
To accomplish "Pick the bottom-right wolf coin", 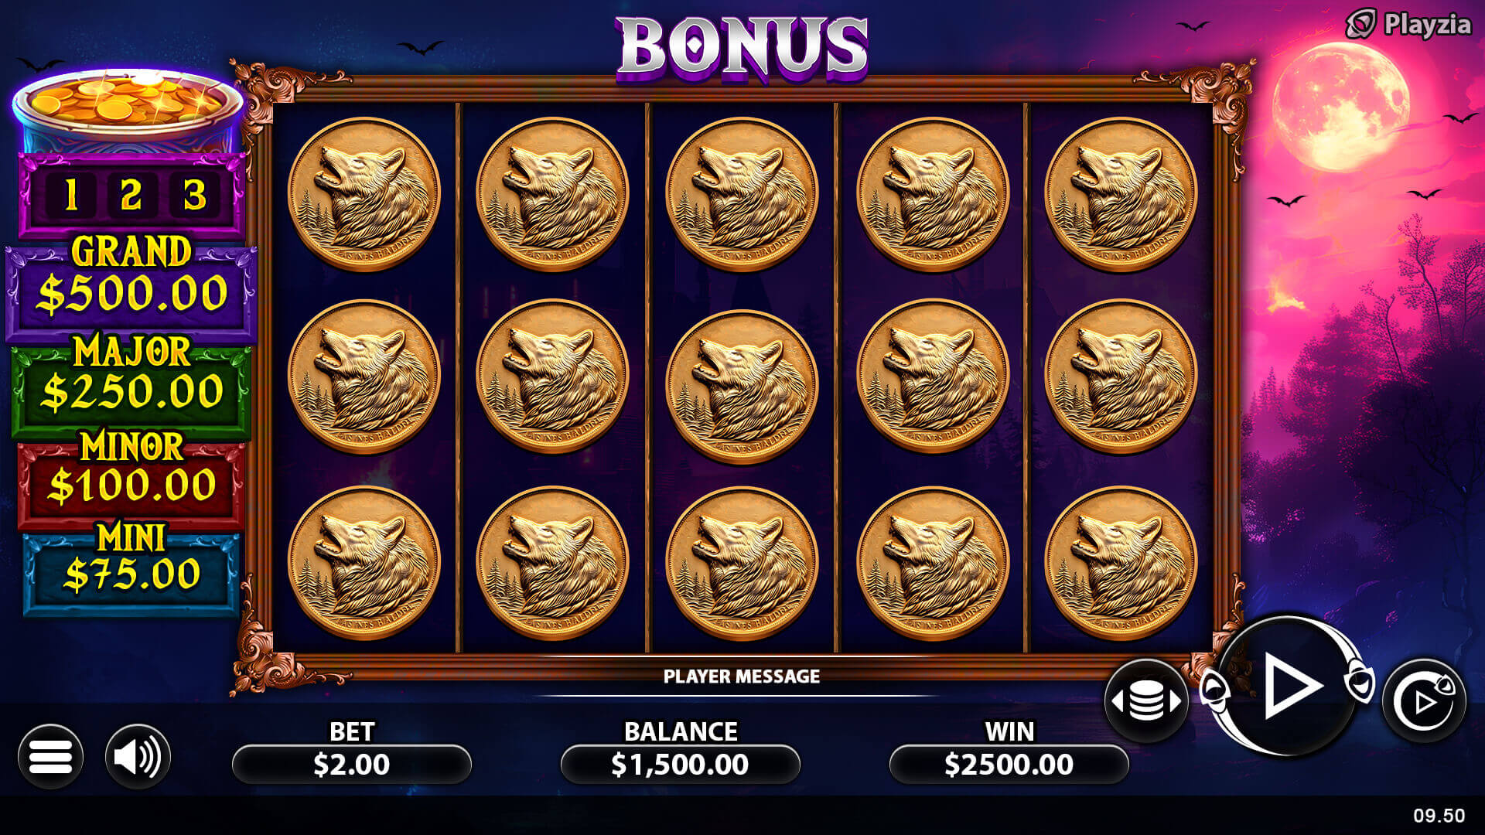I will (x=1121, y=563).
